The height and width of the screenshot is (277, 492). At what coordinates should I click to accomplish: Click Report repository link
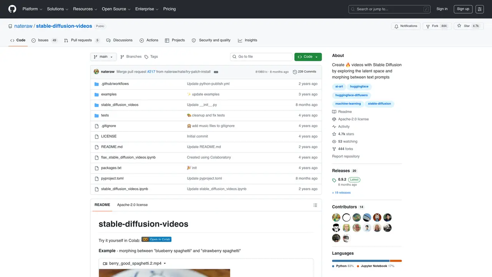click(346, 157)
